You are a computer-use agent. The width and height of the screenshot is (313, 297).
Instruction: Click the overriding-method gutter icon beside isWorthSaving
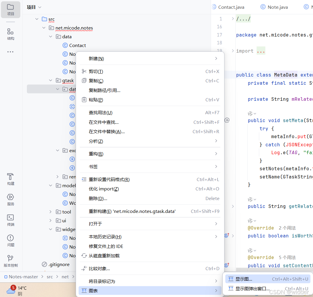click(227, 236)
